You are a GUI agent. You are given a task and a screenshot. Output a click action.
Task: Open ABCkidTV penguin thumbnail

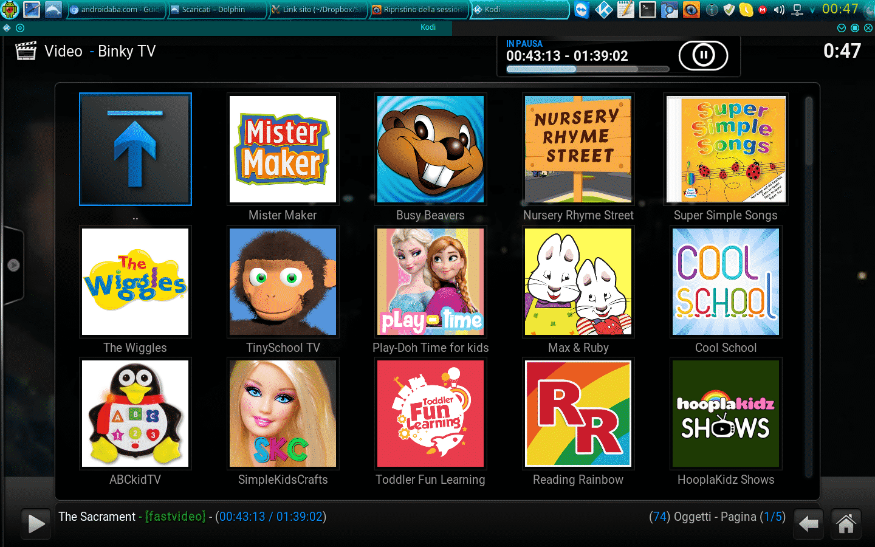coord(136,414)
